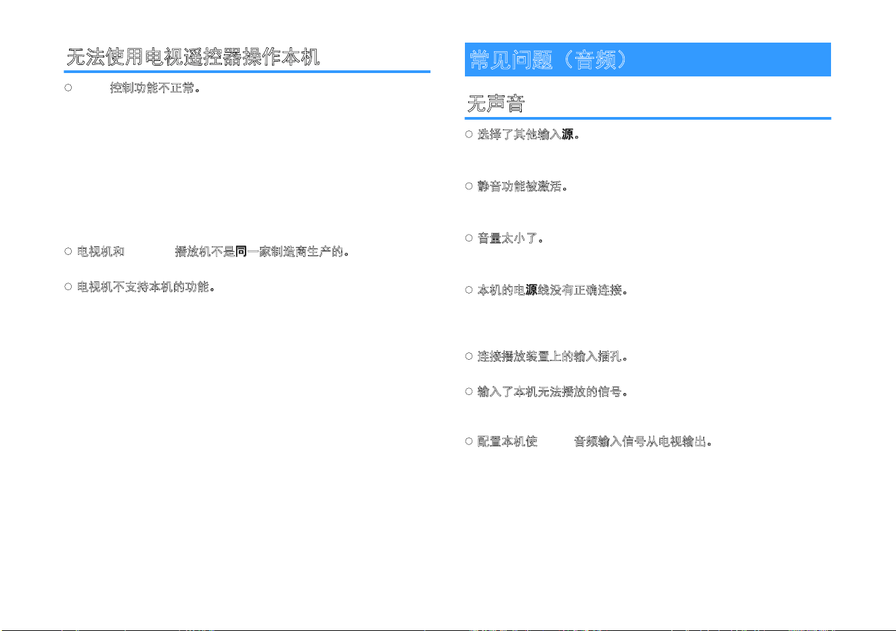
Task: Click the bullet circle before 音量太小了
Action: 468,238
